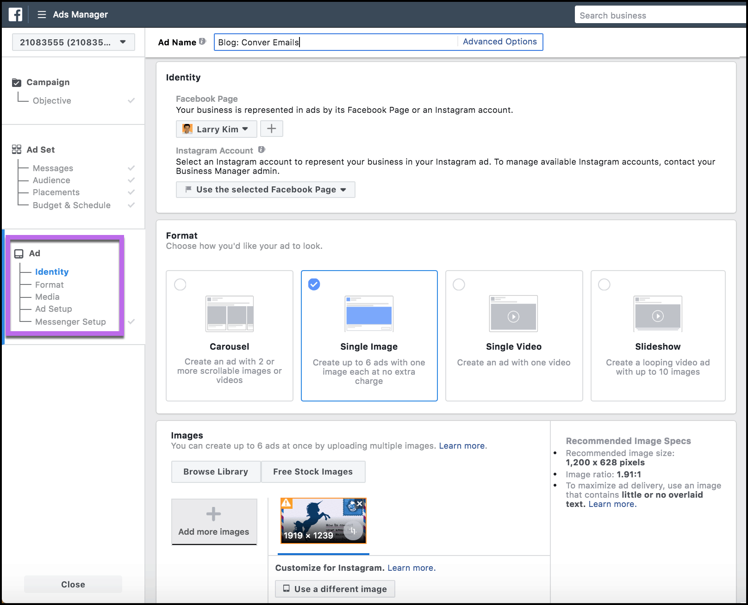Choose the Single Video format
The height and width of the screenshot is (605, 748).
point(459,284)
